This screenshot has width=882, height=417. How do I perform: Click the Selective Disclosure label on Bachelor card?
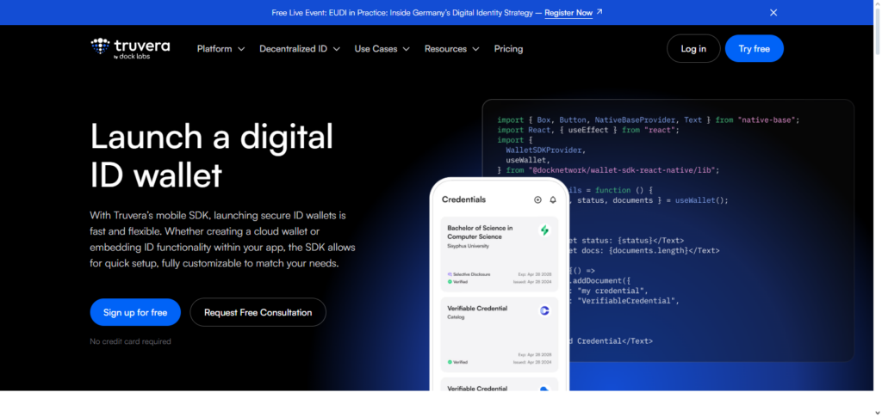coord(469,274)
